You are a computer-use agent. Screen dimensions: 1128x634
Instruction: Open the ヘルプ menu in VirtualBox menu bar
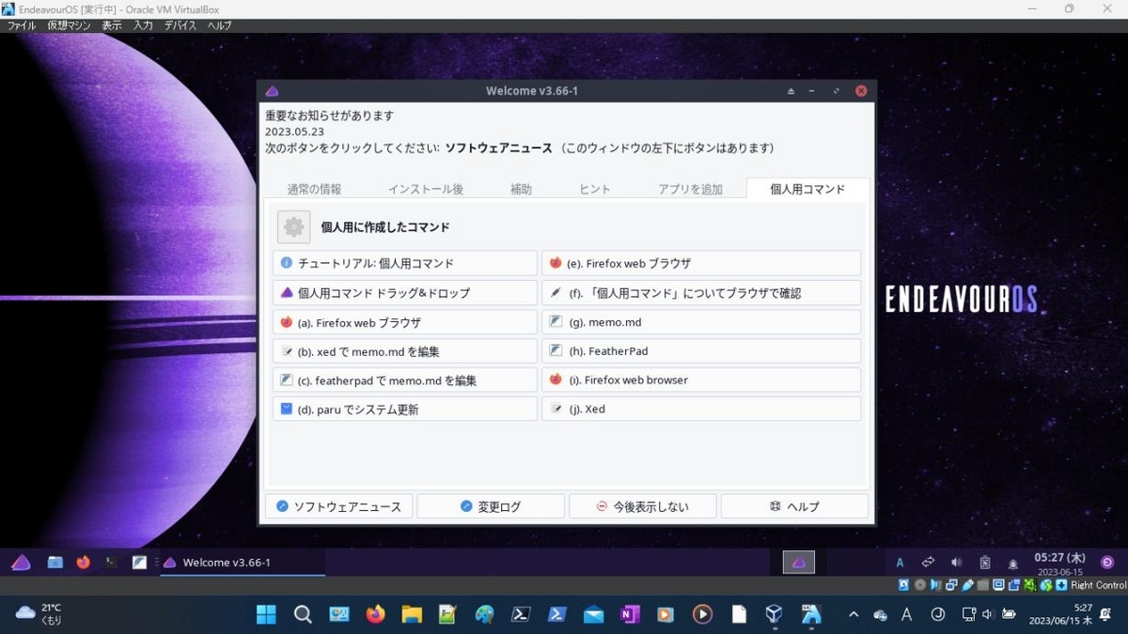219,25
